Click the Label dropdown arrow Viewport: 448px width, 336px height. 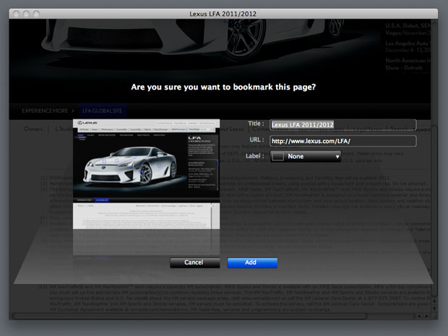click(337, 156)
